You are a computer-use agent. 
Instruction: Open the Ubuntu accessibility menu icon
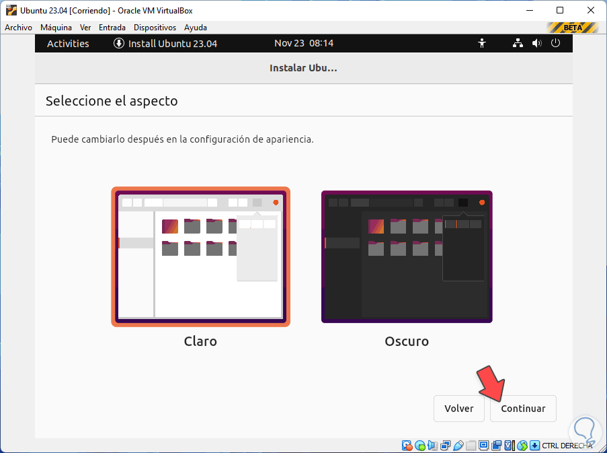(x=482, y=43)
